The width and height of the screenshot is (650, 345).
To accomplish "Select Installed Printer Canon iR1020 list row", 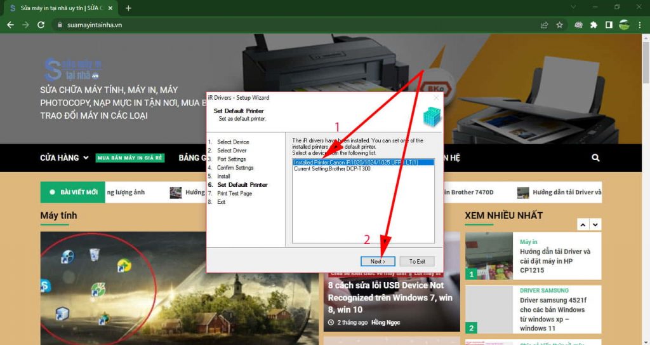I will pos(363,162).
